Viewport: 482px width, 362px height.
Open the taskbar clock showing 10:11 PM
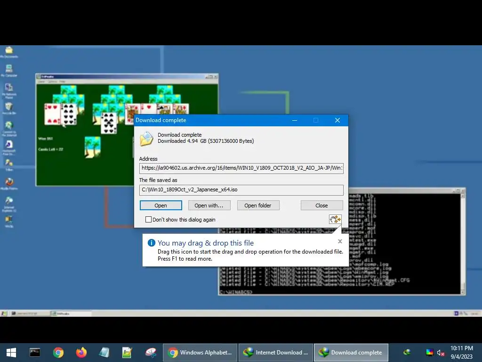coord(461,353)
